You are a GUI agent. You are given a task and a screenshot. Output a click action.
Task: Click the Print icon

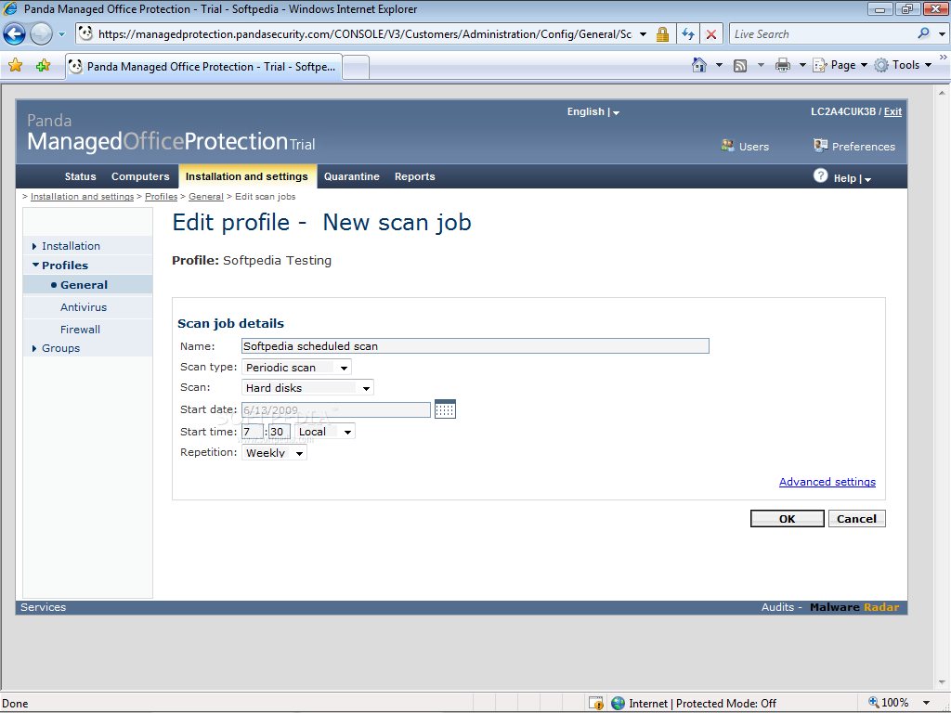point(782,66)
